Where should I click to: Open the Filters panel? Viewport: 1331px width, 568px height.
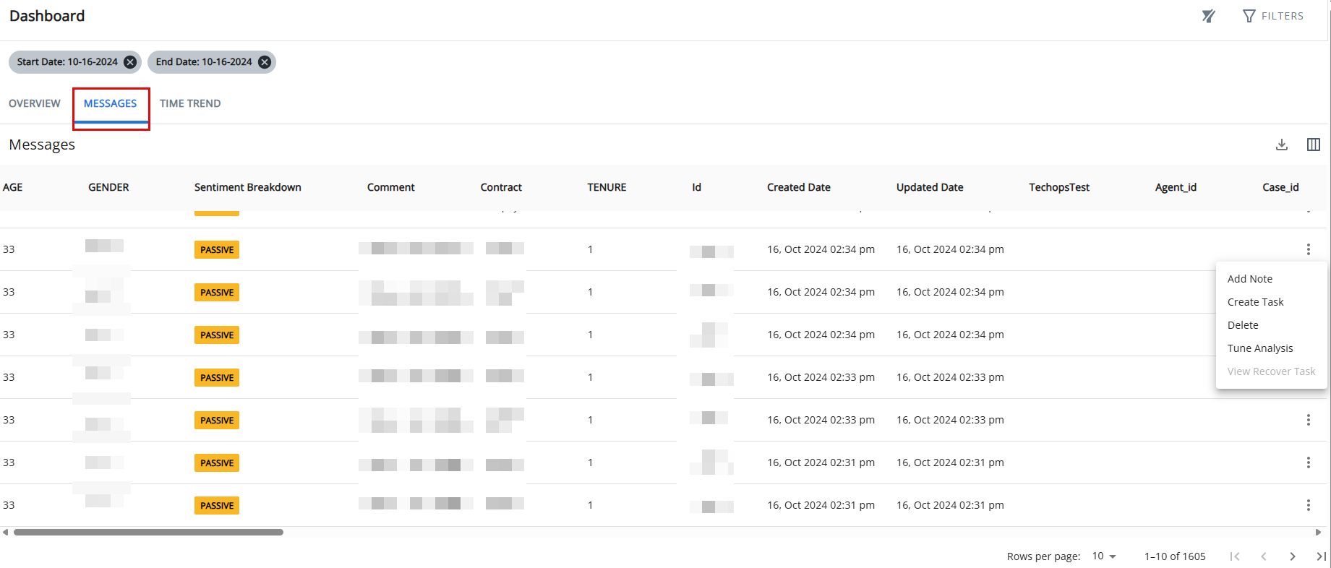(x=1272, y=16)
